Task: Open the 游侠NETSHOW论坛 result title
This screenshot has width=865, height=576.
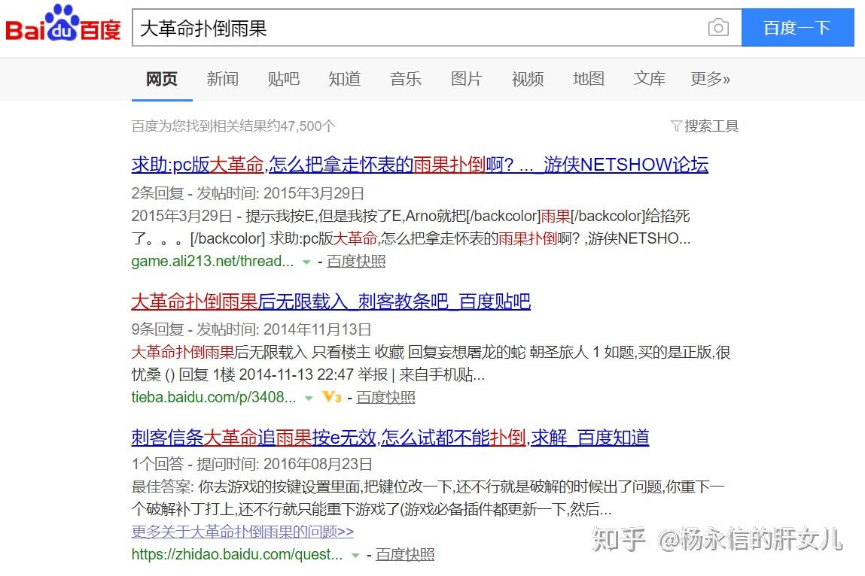Action: tap(420, 164)
